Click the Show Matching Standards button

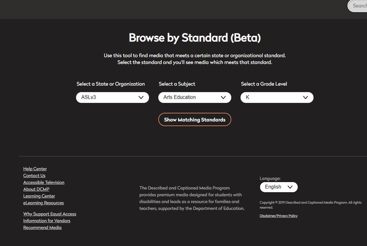coord(194,119)
